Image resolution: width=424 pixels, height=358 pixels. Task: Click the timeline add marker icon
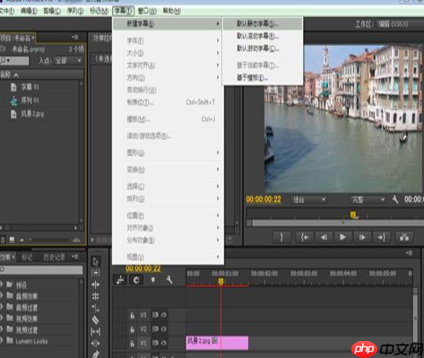pos(153,280)
